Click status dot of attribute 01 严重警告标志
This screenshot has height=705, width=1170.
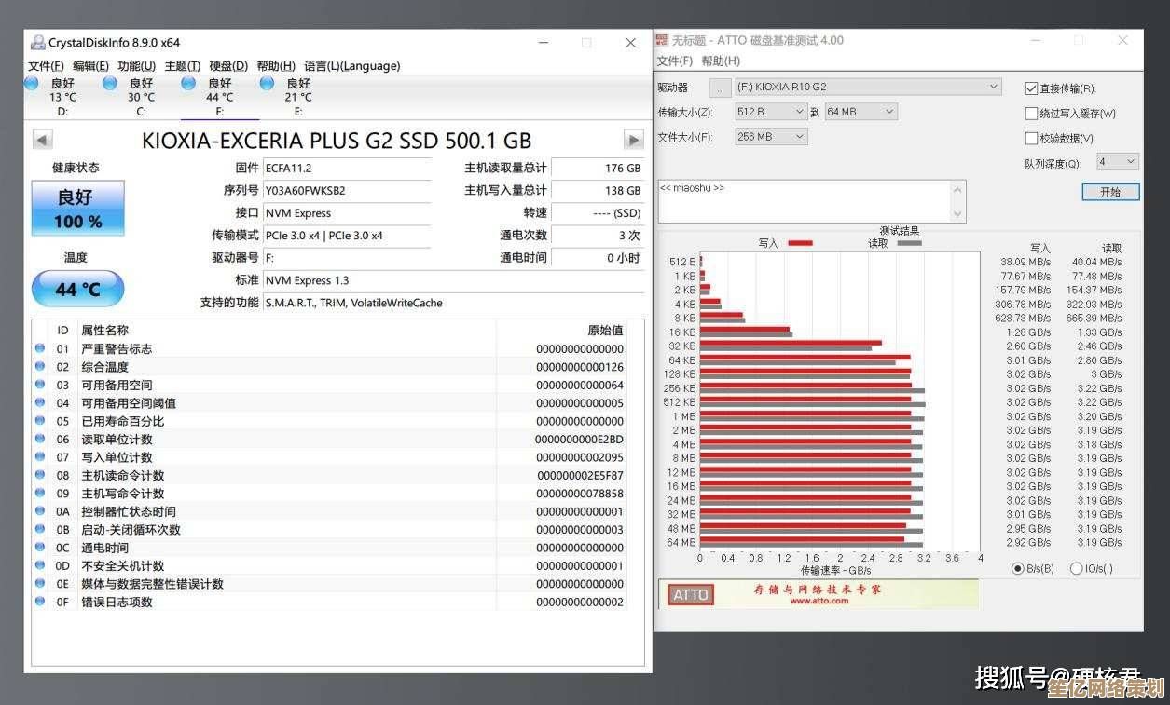click(40, 348)
